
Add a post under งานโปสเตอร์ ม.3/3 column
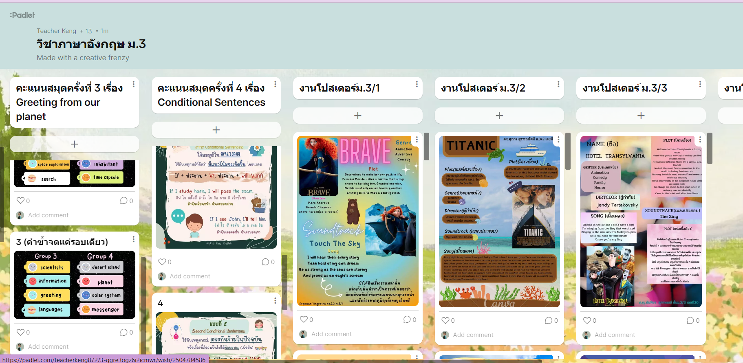[x=641, y=116]
